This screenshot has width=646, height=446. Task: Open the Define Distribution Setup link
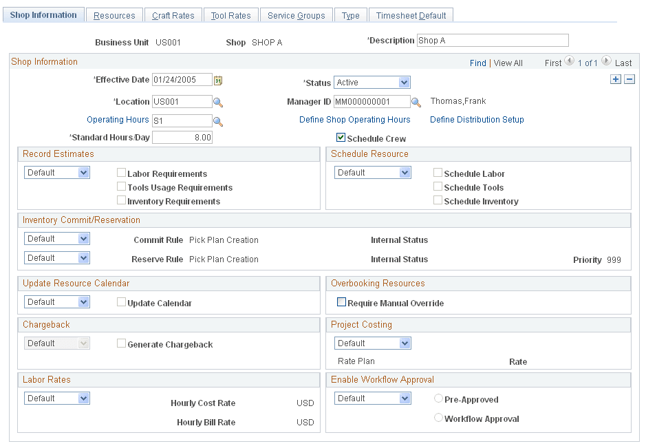tap(477, 120)
